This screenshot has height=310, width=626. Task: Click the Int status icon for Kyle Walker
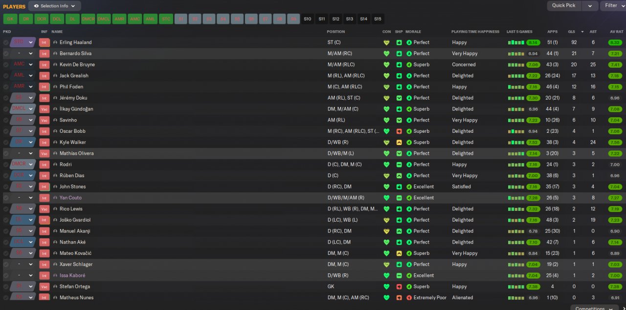(x=45, y=142)
